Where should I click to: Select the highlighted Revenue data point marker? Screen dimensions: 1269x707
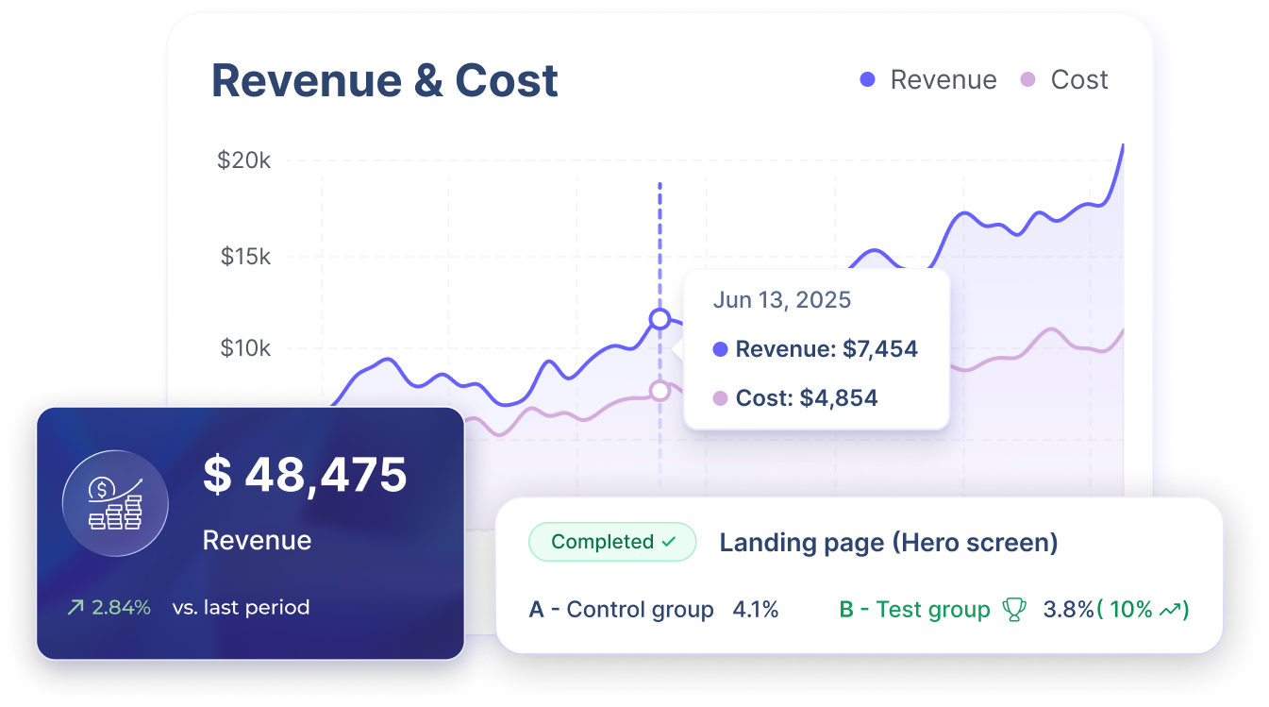click(660, 319)
